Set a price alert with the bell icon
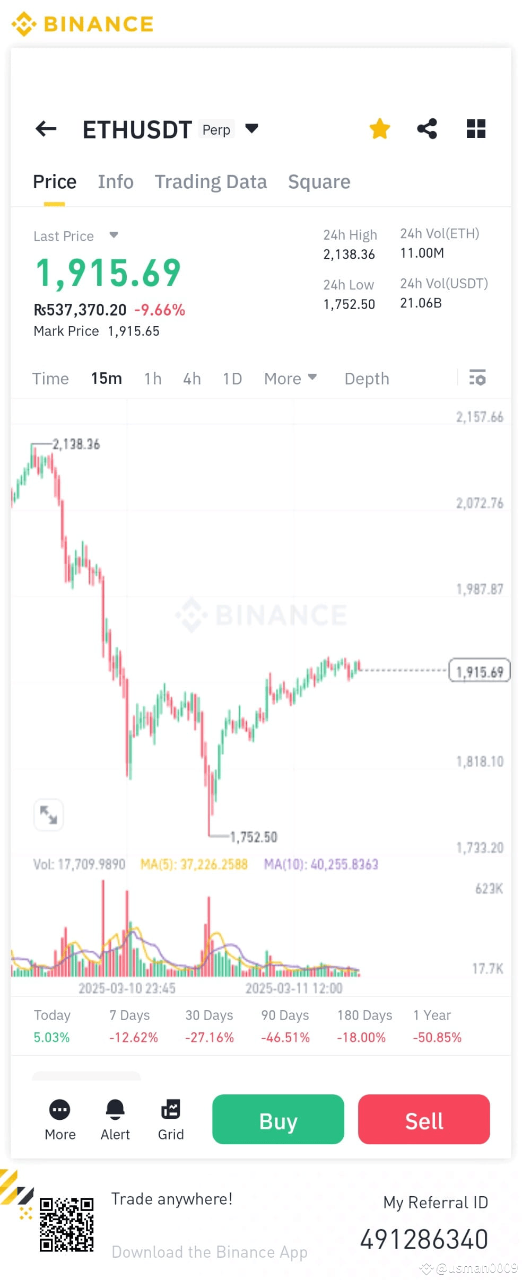Image resolution: width=522 pixels, height=1280 pixels. point(115,1110)
